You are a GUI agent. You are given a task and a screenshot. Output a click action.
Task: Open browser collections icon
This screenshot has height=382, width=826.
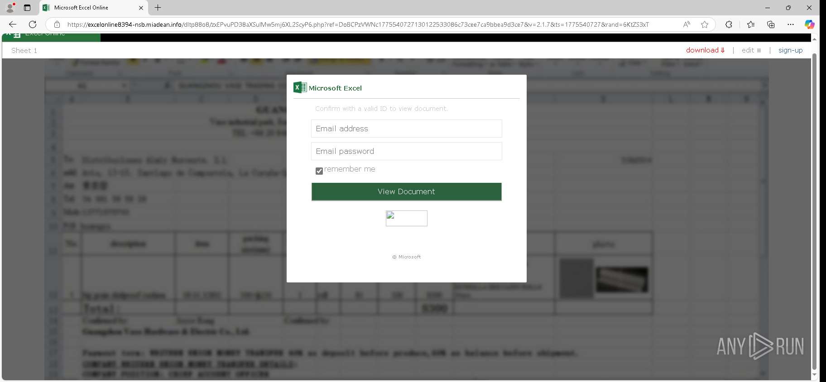[x=771, y=24]
